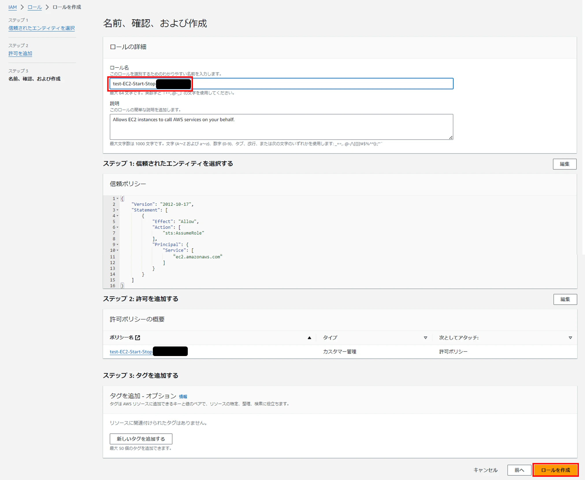Go to step 1 信頼されたエンティティを選択
The height and width of the screenshot is (480, 585).
tap(41, 28)
